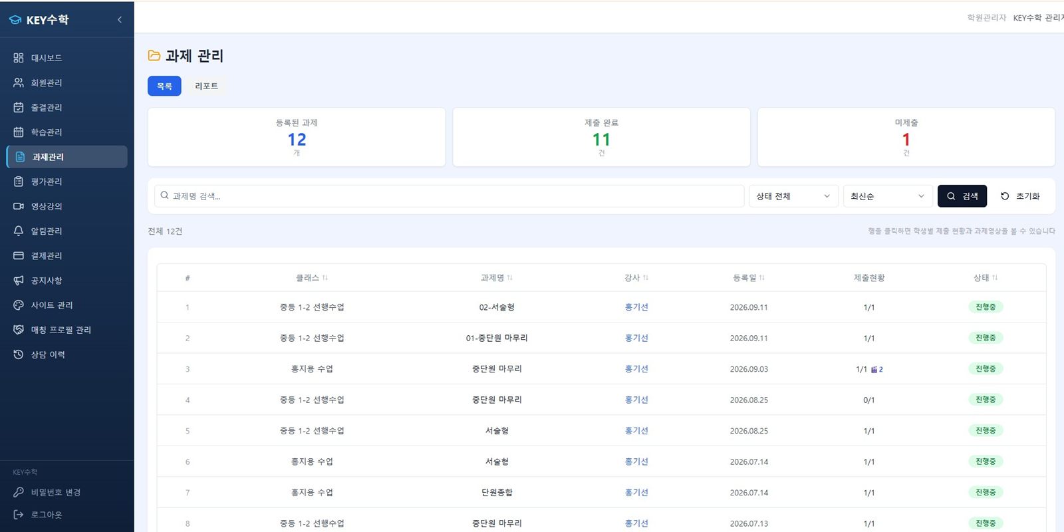Click the date 2026.07.13 cell
The height and width of the screenshot is (532, 1064).
pyautogui.click(x=749, y=523)
